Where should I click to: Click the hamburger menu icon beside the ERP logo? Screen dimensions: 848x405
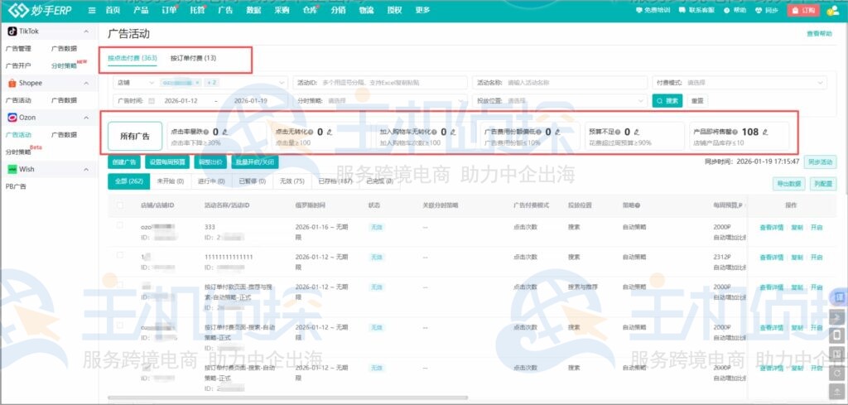click(91, 10)
